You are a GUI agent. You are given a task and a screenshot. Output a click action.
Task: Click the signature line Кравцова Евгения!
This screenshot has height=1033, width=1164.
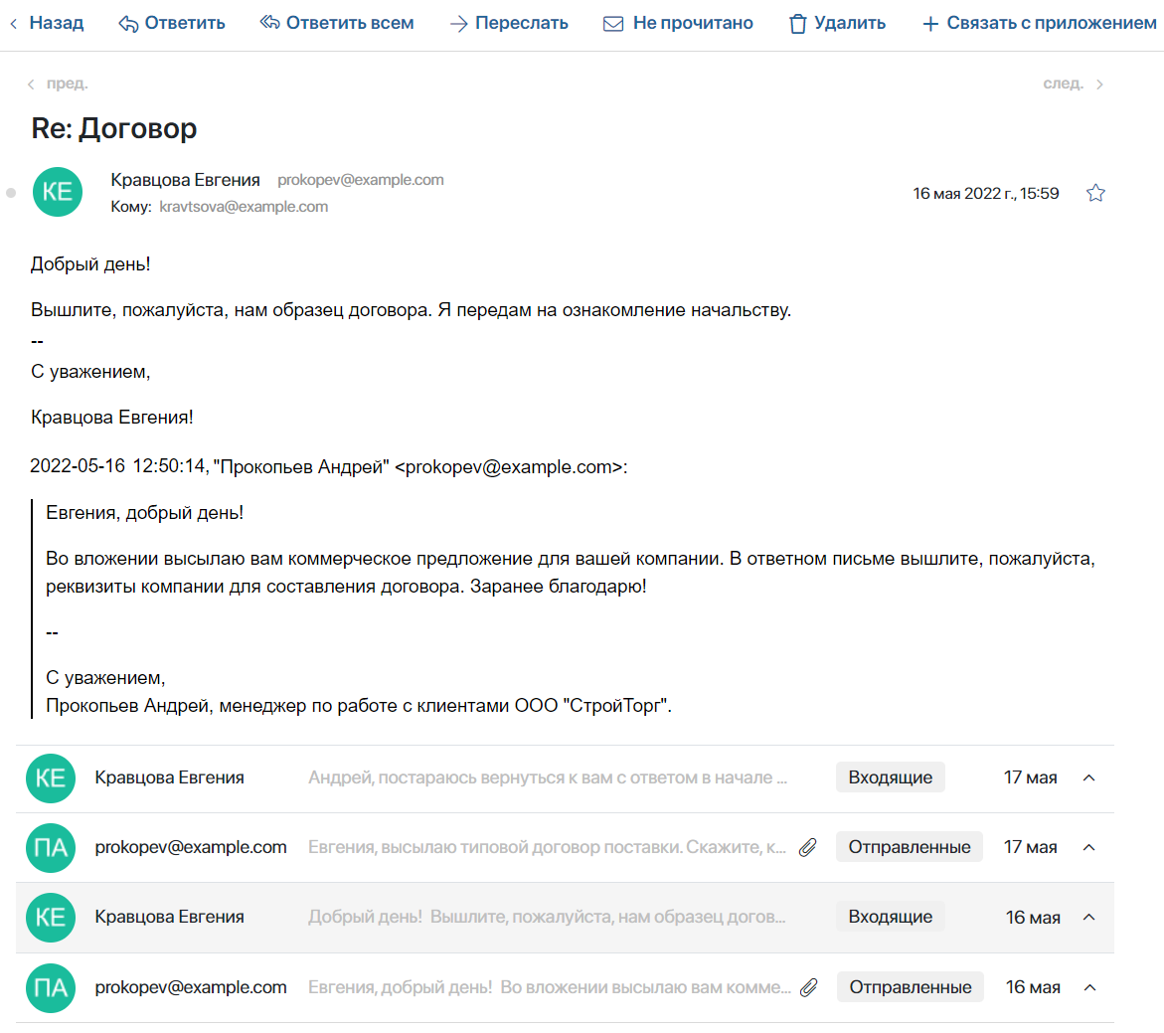tap(112, 418)
